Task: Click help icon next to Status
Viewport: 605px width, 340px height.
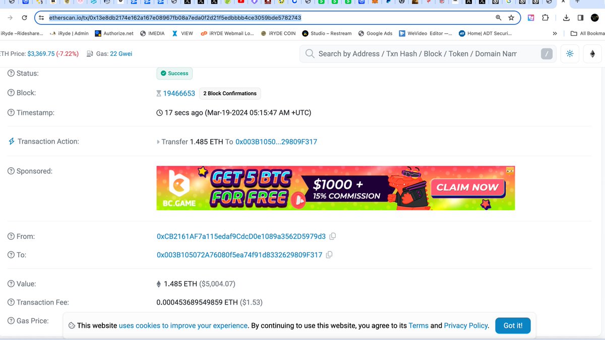Action: point(11,74)
